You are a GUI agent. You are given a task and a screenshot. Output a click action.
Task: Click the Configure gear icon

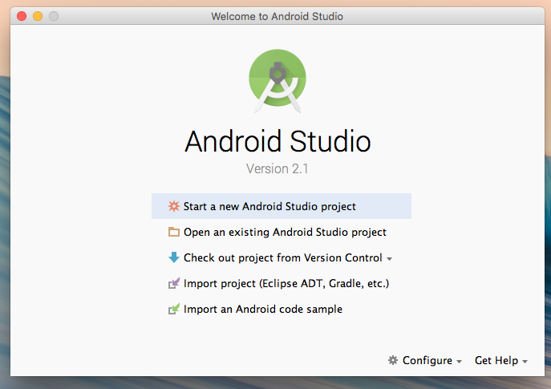tap(393, 361)
